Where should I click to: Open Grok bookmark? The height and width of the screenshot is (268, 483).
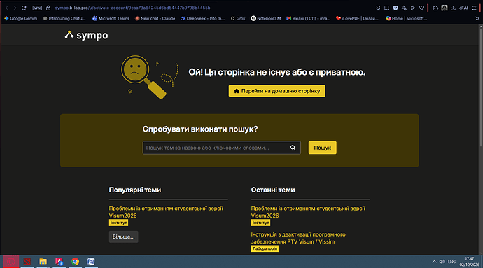(238, 18)
